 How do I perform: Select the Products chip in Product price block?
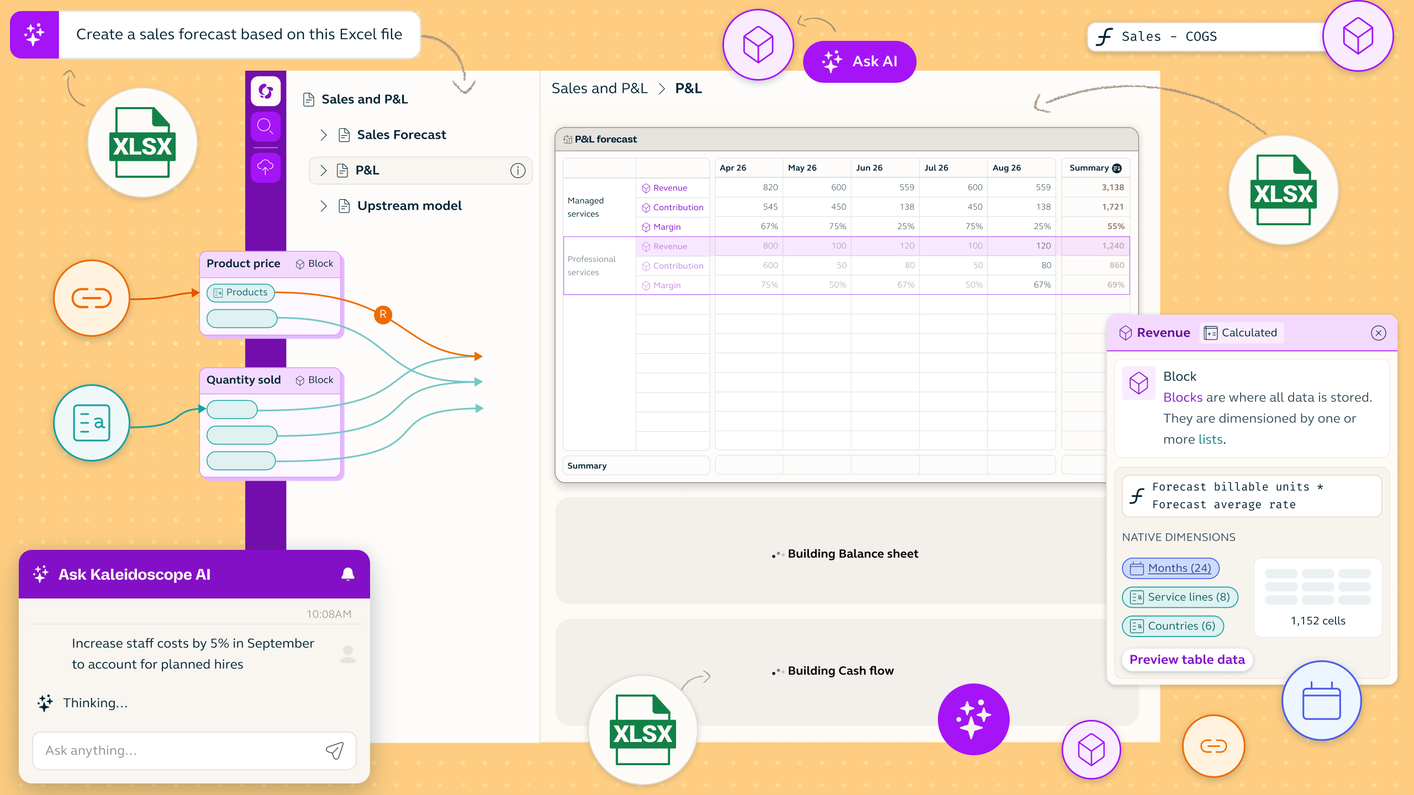coord(240,293)
